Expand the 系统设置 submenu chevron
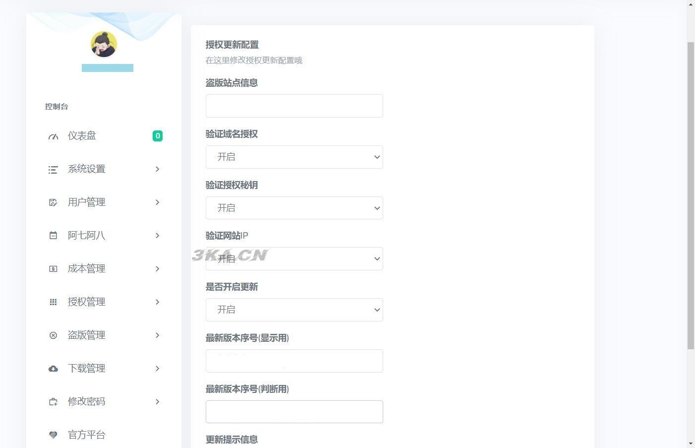 (x=157, y=169)
